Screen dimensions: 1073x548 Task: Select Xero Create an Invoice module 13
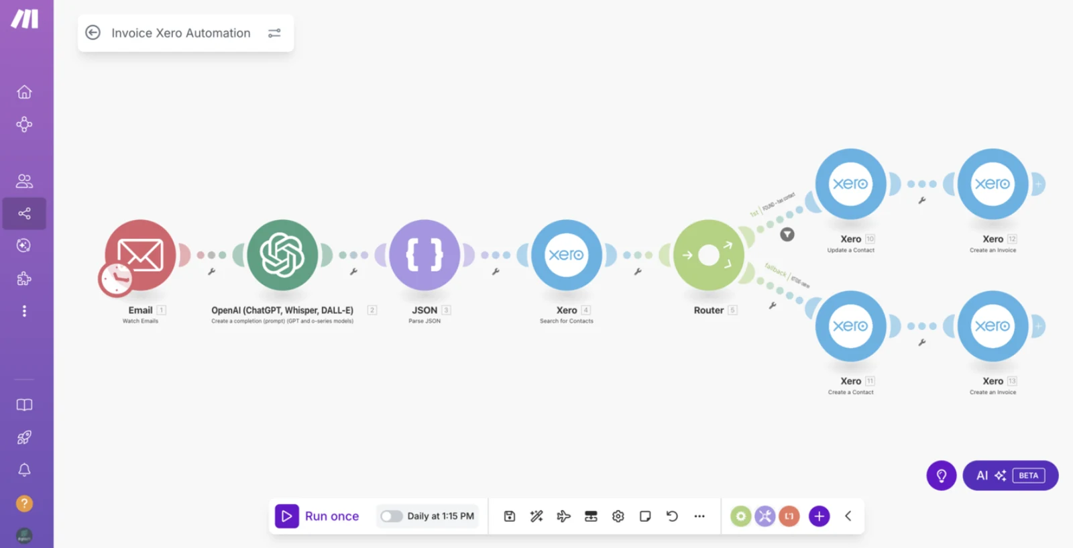click(993, 326)
